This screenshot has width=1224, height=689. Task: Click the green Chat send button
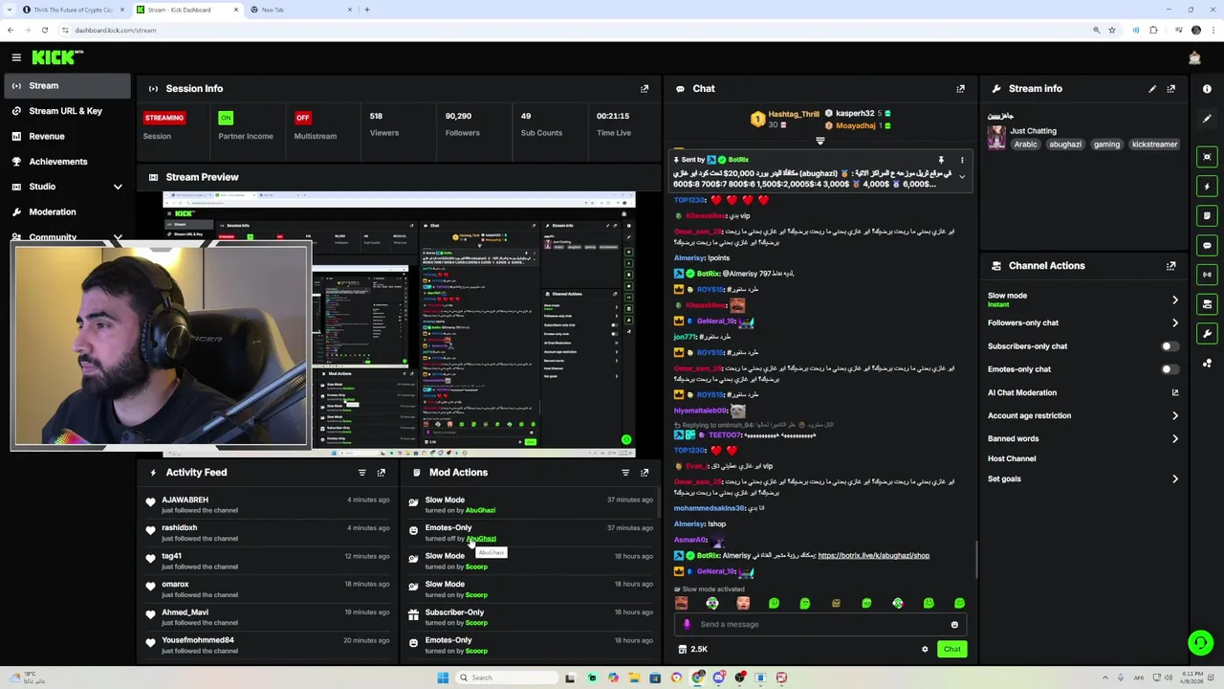(x=951, y=650)
